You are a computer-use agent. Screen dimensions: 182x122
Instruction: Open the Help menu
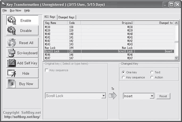click(27, 10)
